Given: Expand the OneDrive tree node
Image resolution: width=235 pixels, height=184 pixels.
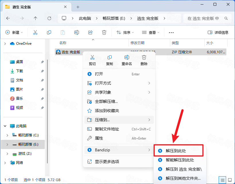Looking at the screenshot, I should pyautogui.click(x=5, y=44).
